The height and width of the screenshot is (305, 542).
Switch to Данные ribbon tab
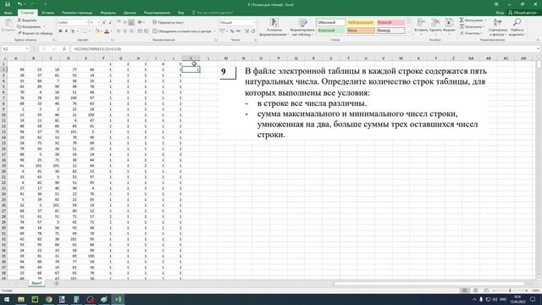click(x=130, y=13)
